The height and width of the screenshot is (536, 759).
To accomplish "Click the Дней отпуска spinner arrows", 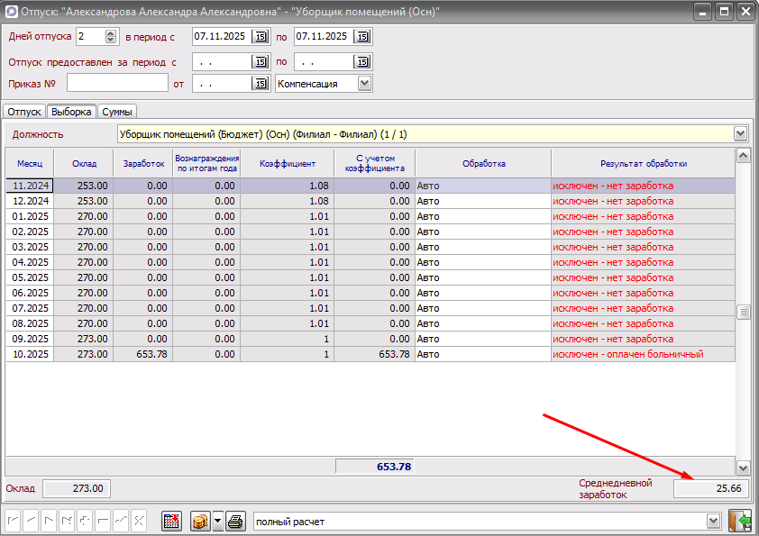I will 111,37.
